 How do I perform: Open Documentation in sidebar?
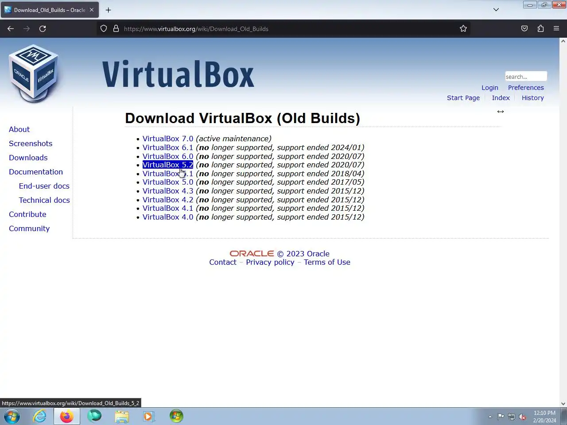(36, 172)
